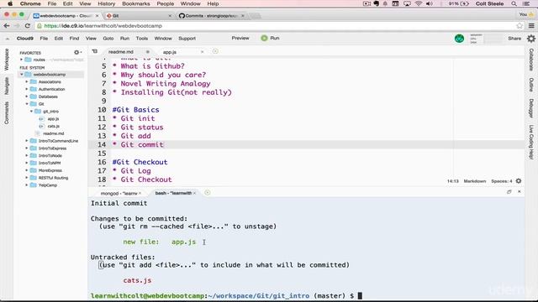Close the mongod terminal tab
The height and width of the screenshot is (302, 538).
[140, 194]
